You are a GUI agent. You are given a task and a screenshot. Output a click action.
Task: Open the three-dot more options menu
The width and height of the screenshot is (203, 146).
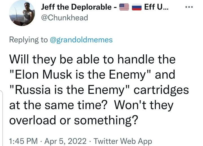point(193,8)
